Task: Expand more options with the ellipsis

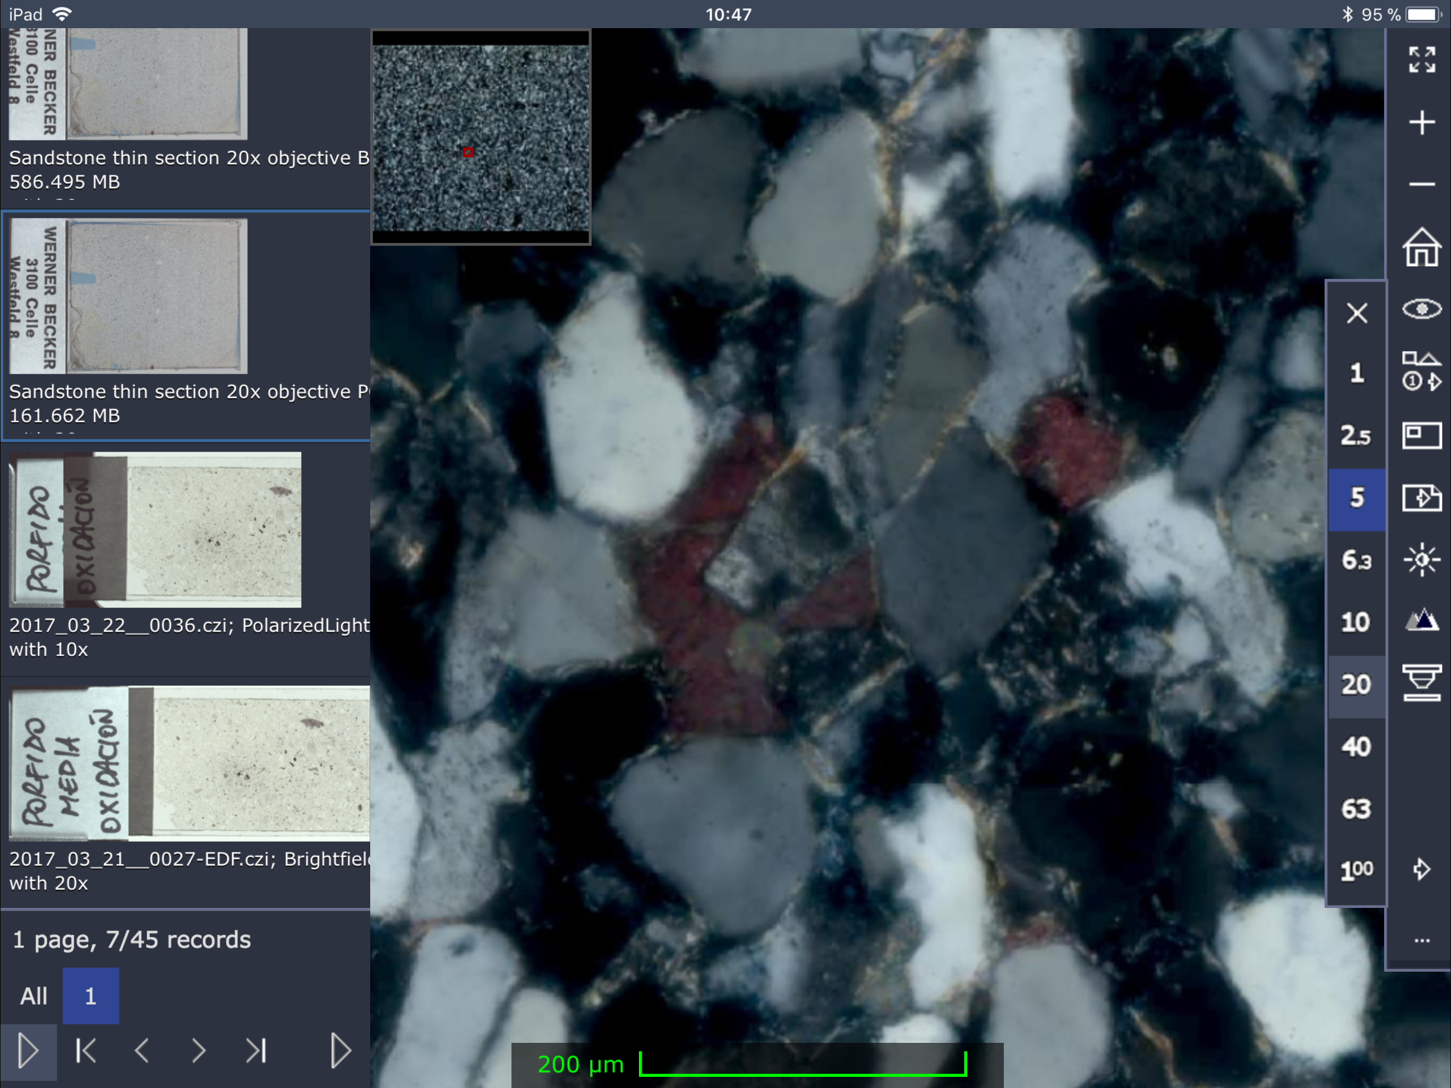Action: tap(1421, 940)
